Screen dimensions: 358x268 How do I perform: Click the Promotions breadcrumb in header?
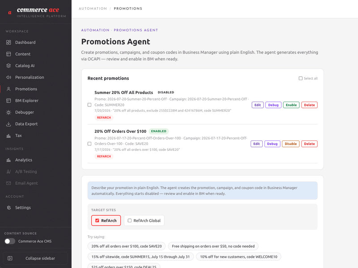click(128, 9)
